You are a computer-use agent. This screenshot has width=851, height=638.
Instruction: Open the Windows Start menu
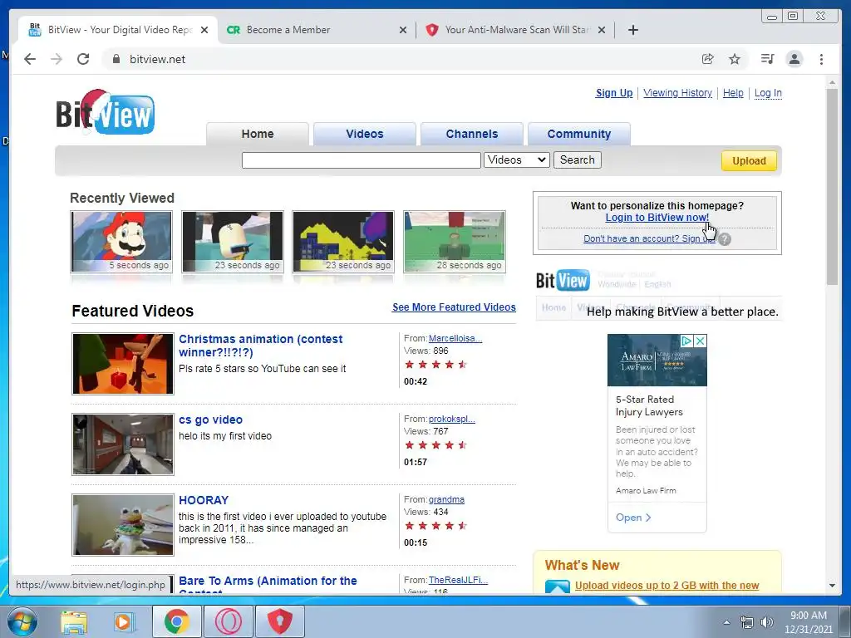click(22, 621)
